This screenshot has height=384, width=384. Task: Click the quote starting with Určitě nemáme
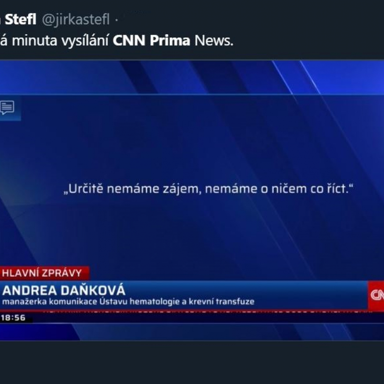[209, 189]
